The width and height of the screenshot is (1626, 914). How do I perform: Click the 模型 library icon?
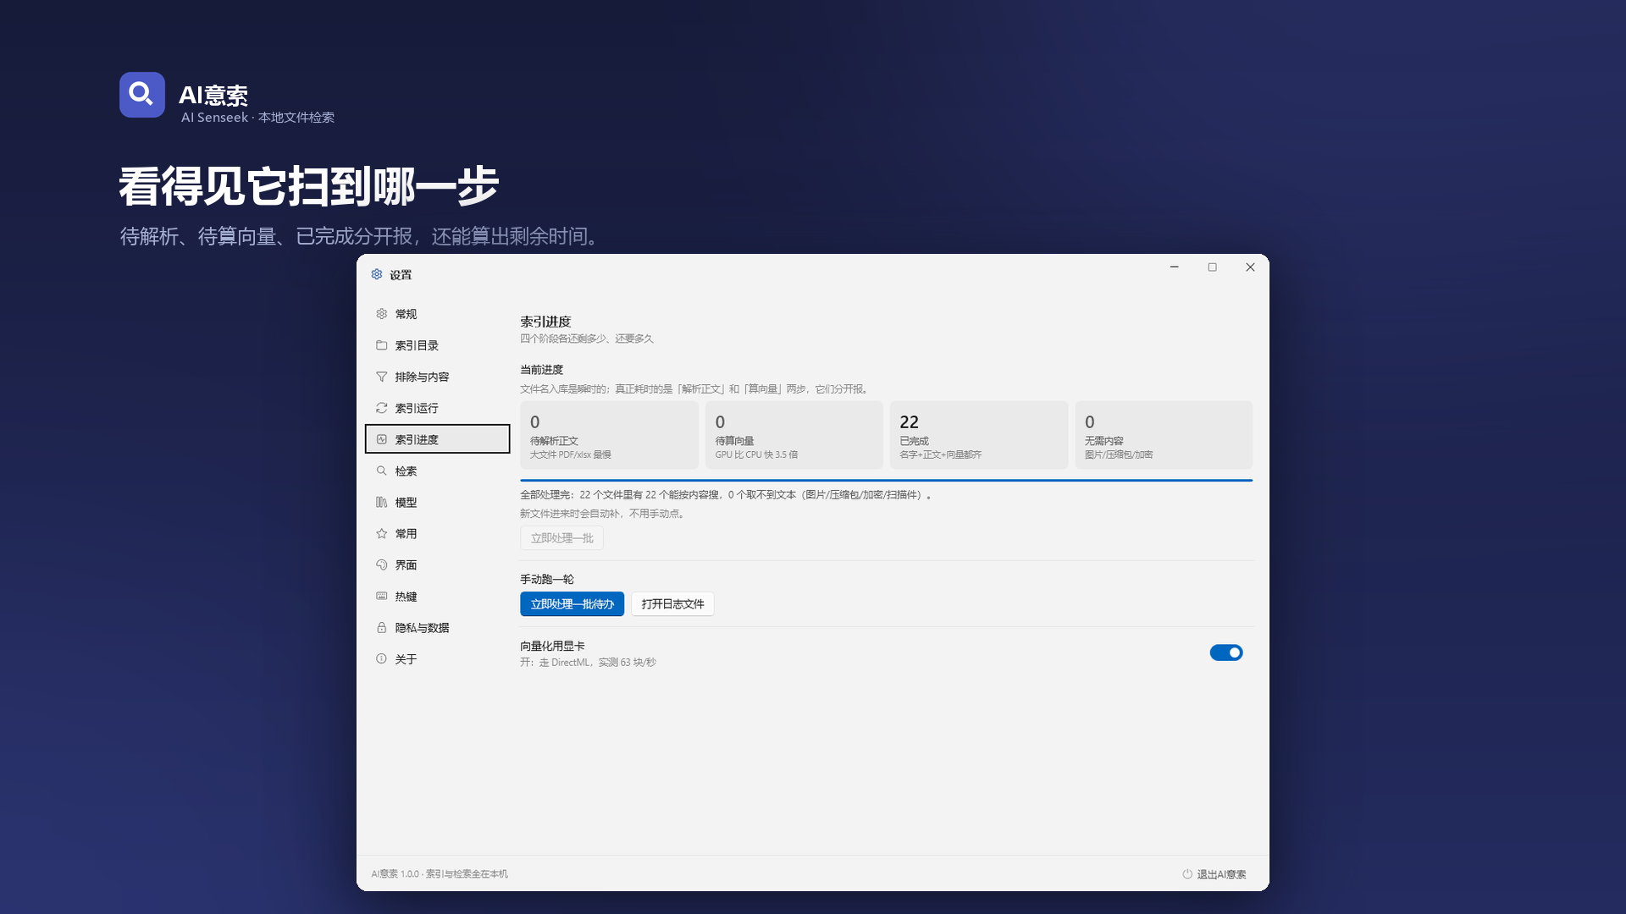[381, 502]
